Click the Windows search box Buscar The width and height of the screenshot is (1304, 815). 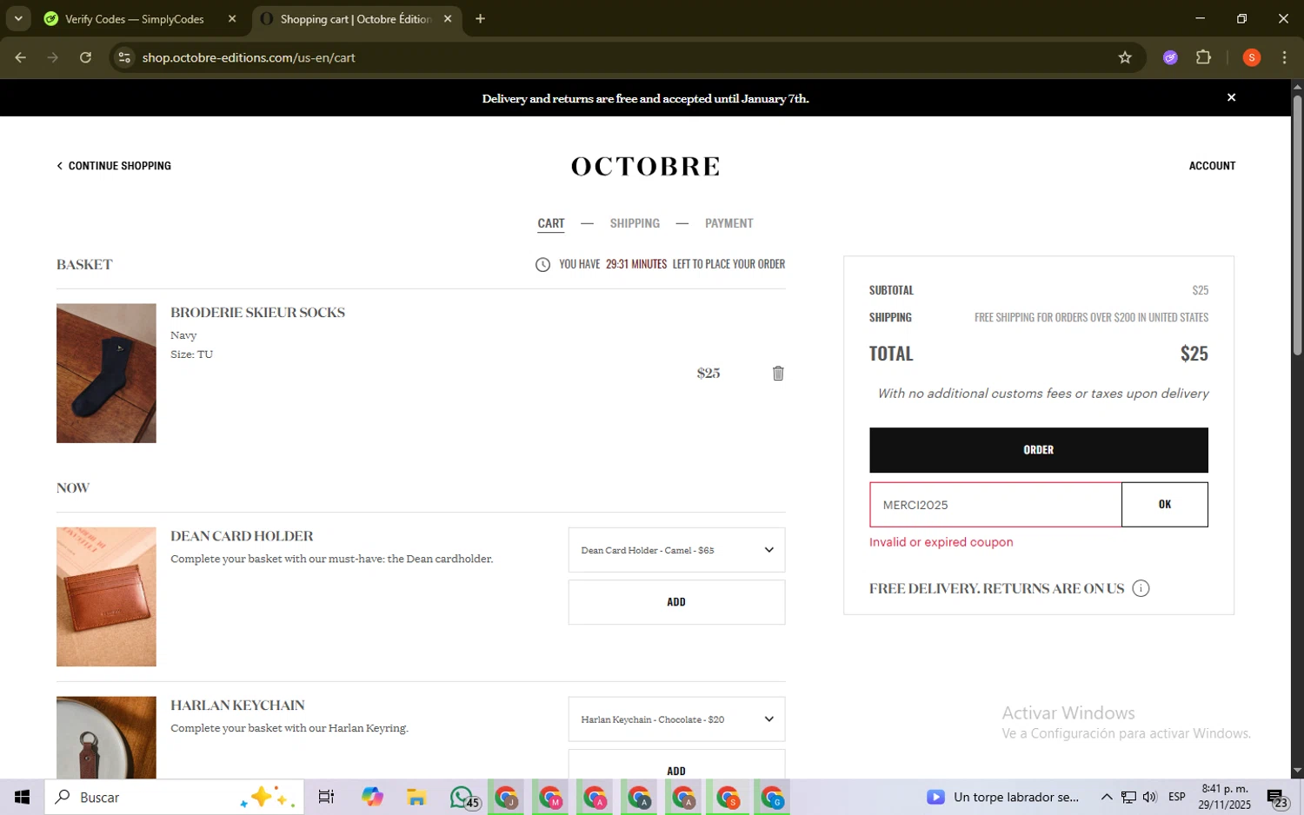tap(174, 797)
